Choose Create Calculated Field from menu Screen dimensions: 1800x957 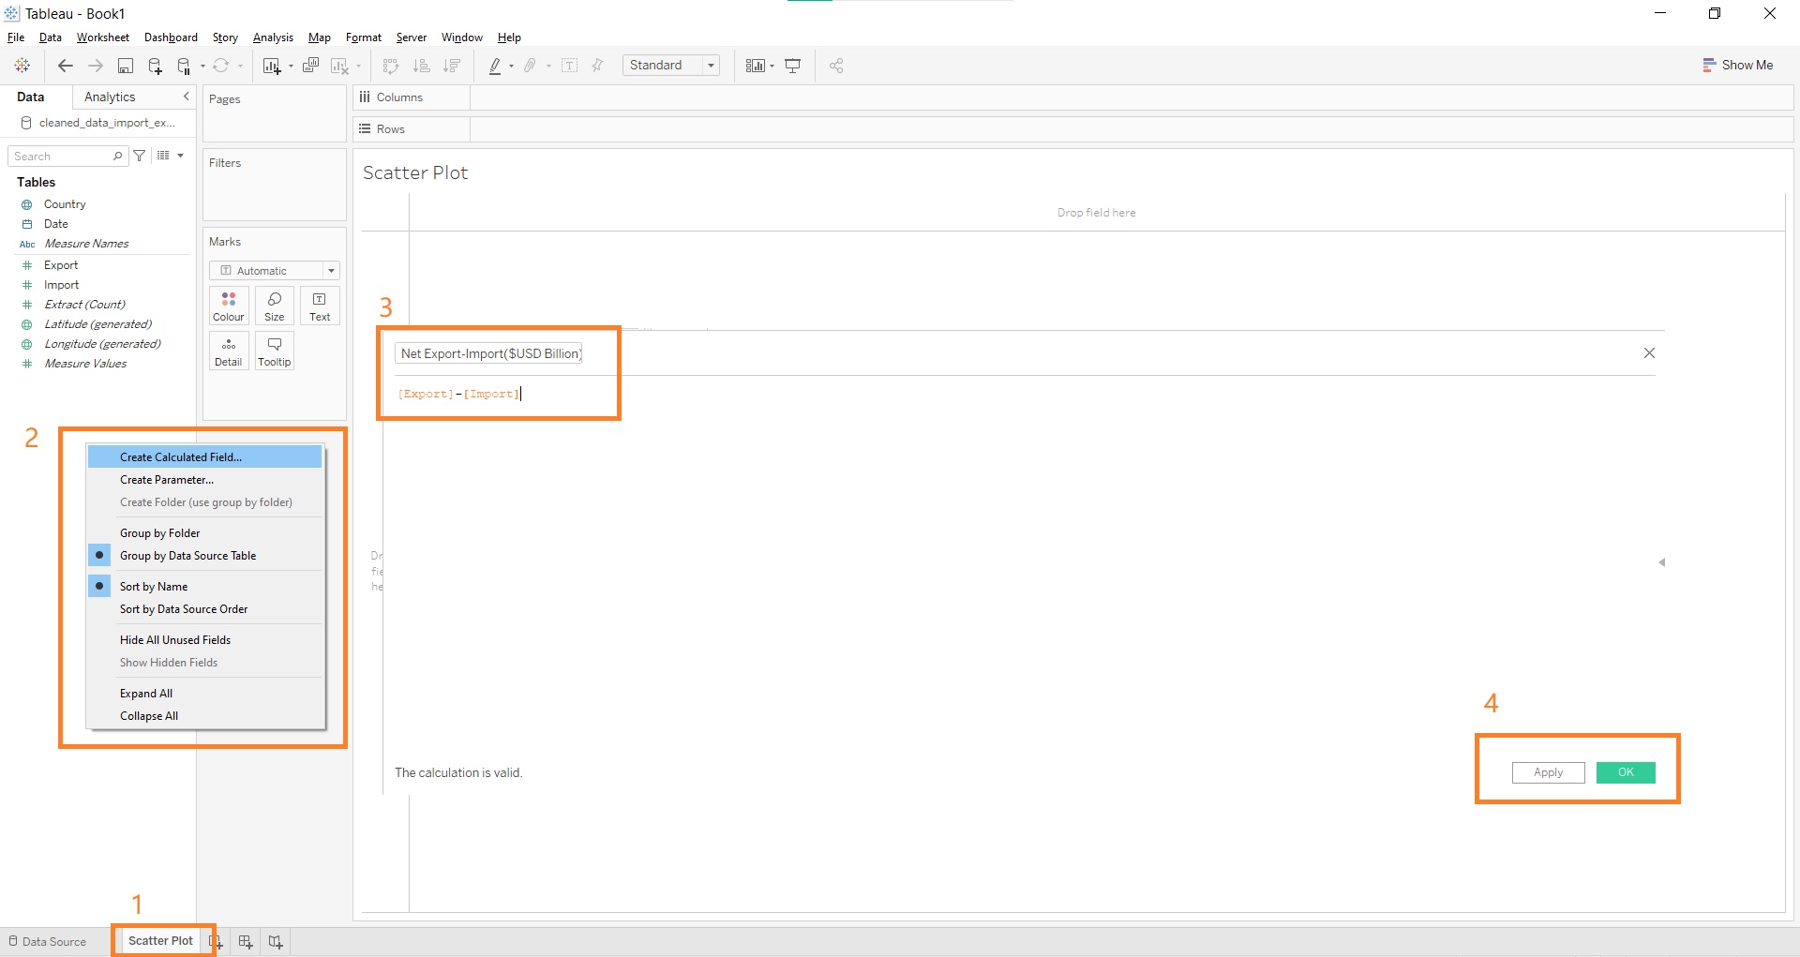click(x=181, y=457)
